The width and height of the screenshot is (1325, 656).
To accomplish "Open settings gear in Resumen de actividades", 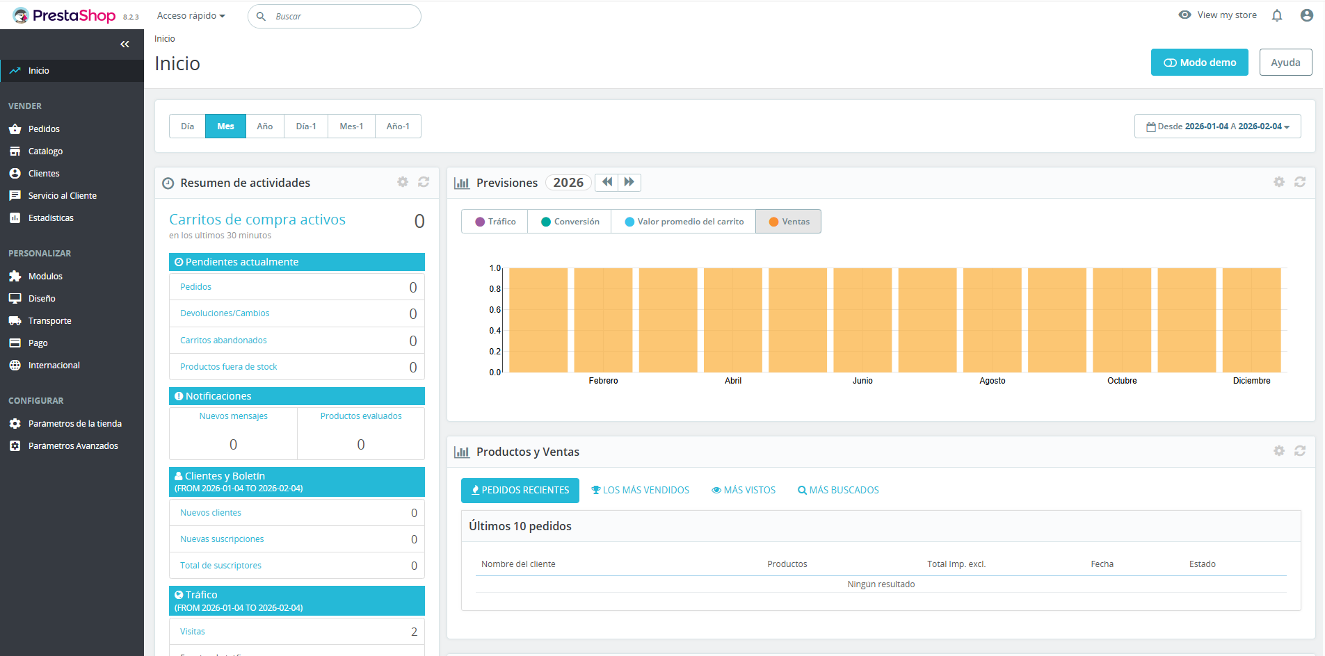I will tap(403, 182).
